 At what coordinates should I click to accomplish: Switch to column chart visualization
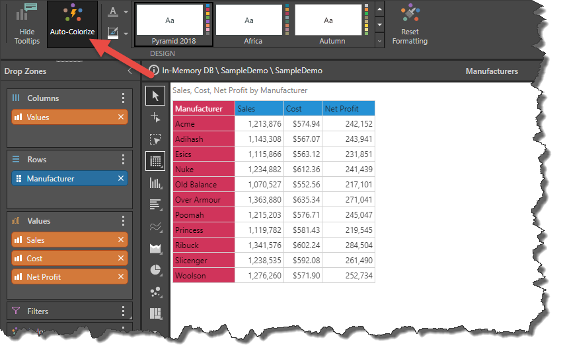tap(155, 183)
